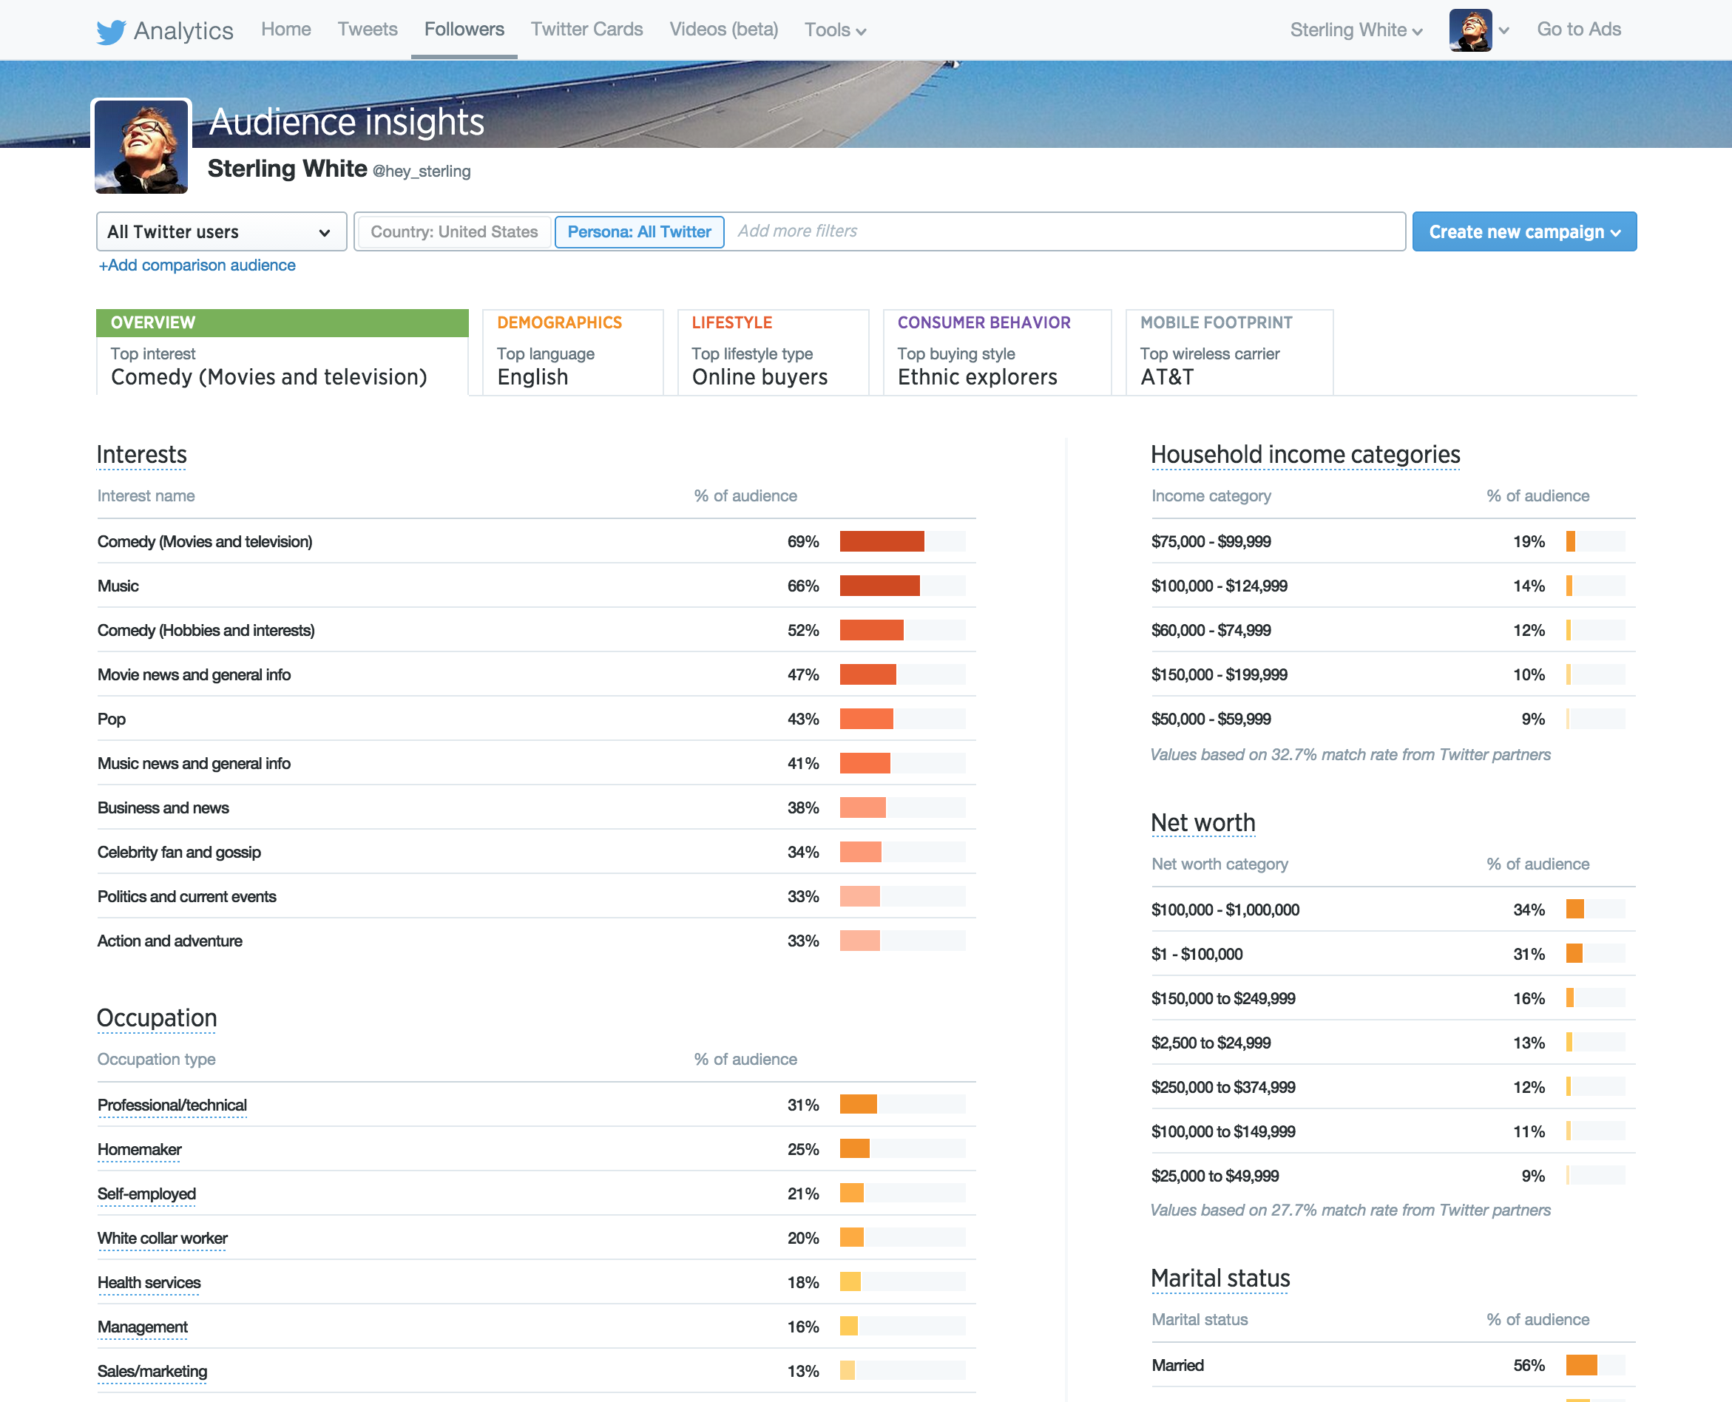Open the Consumer Behavior tab
Screen dimensions: 1732x1402
point(996,352)
